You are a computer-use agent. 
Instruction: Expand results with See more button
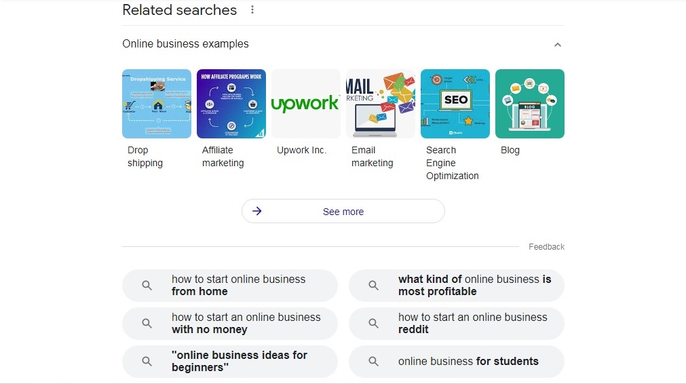coord(343,211)
